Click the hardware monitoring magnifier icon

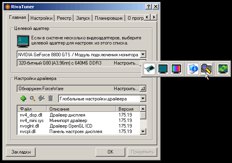[x=206, y=69]
